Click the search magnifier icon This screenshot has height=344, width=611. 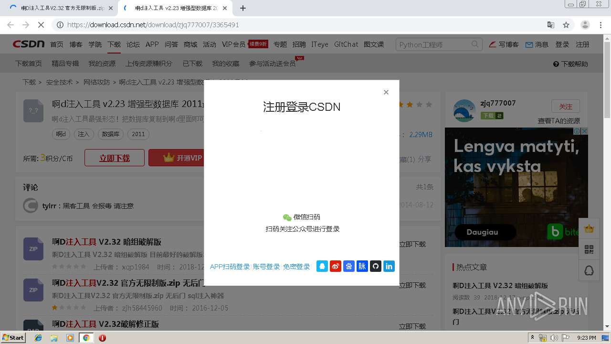(475, 44)
